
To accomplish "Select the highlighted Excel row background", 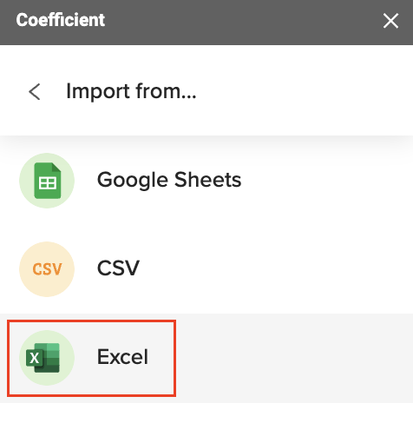I will (x=206, y=358).
